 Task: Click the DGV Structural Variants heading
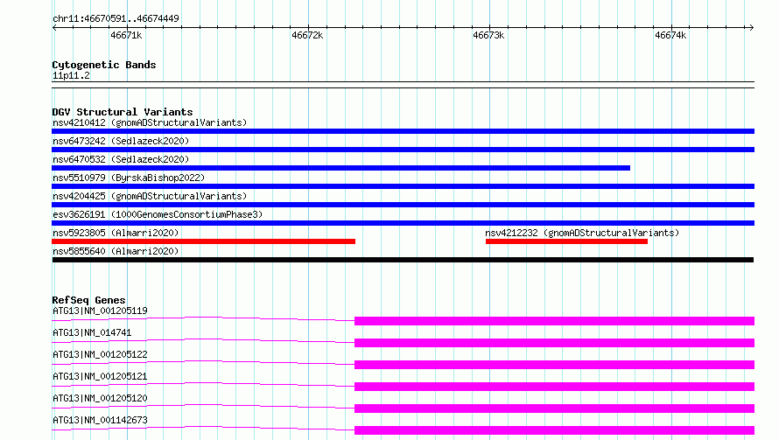tap(123, 112)
